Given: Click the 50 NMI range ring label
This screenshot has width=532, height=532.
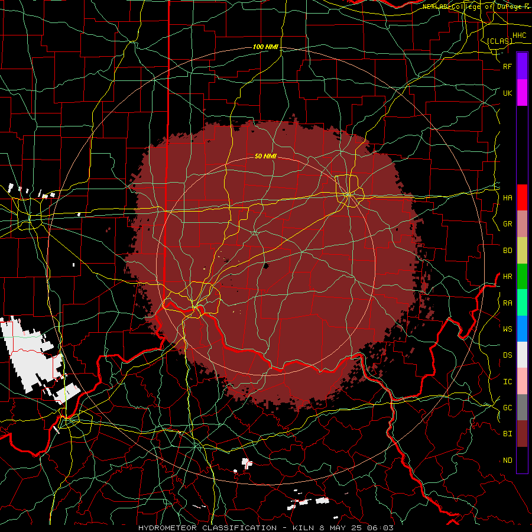Looking at the screenshot, I should [265, 156].
